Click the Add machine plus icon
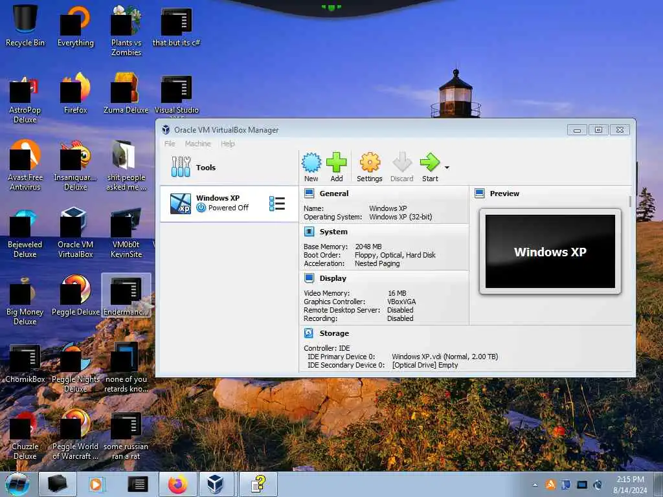 point(337,162)
